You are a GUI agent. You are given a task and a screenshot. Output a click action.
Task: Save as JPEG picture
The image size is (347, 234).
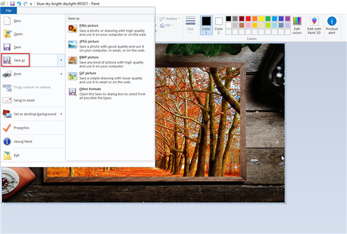point(110,46)
